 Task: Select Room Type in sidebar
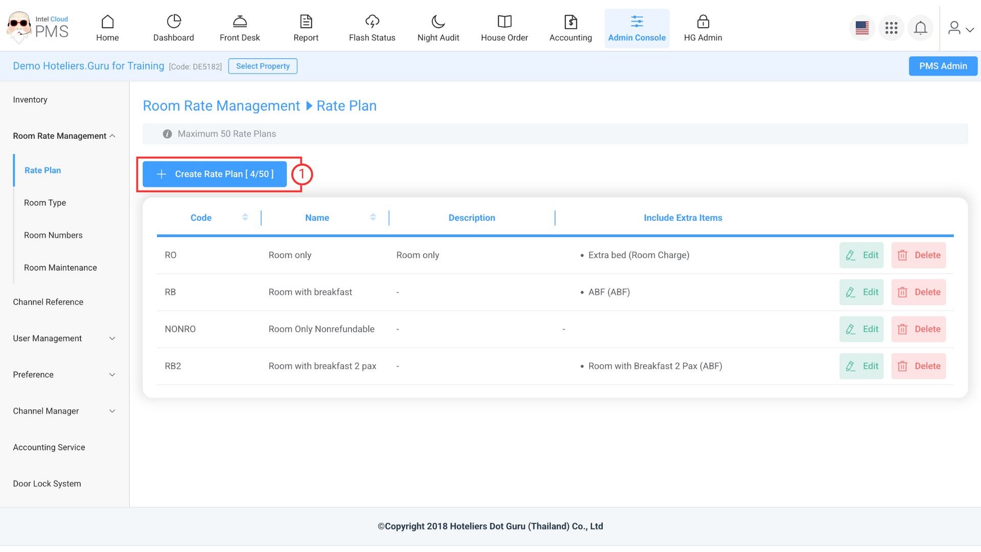[x=45, y=203]
